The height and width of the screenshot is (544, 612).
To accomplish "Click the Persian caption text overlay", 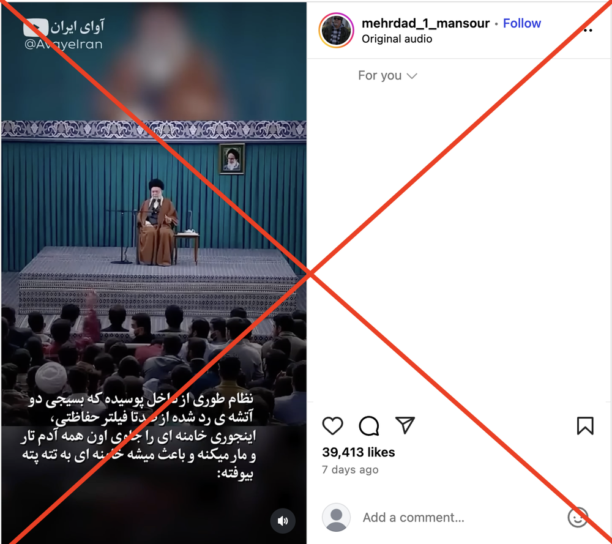I will pos(138,436).
